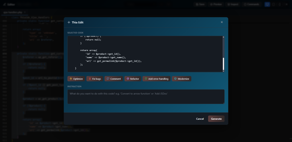Pick the Refactor quick action
The width and height of the screenshot is (292, 142).
[x=133, y=79]
